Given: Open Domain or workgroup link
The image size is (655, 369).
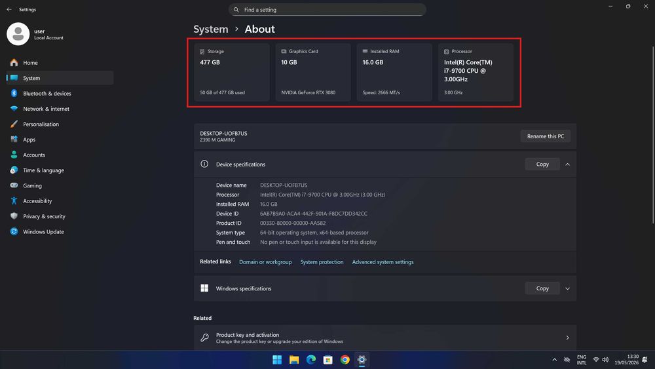Looking at the screenshot, I should (265, 262).
